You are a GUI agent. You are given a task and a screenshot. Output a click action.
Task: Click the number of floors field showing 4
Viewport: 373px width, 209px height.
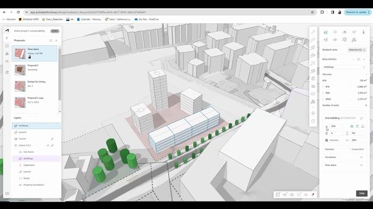tap(337, 133)
